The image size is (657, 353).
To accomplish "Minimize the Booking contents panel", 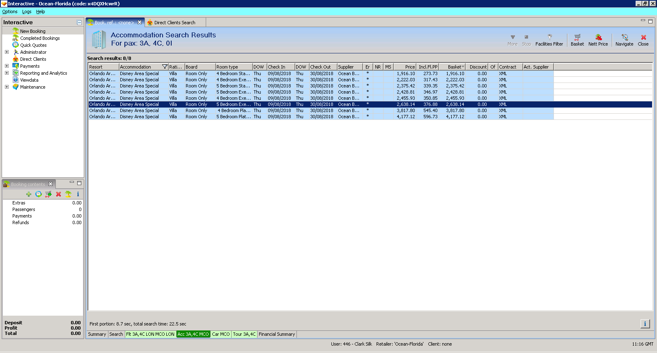I will (72, 182).
